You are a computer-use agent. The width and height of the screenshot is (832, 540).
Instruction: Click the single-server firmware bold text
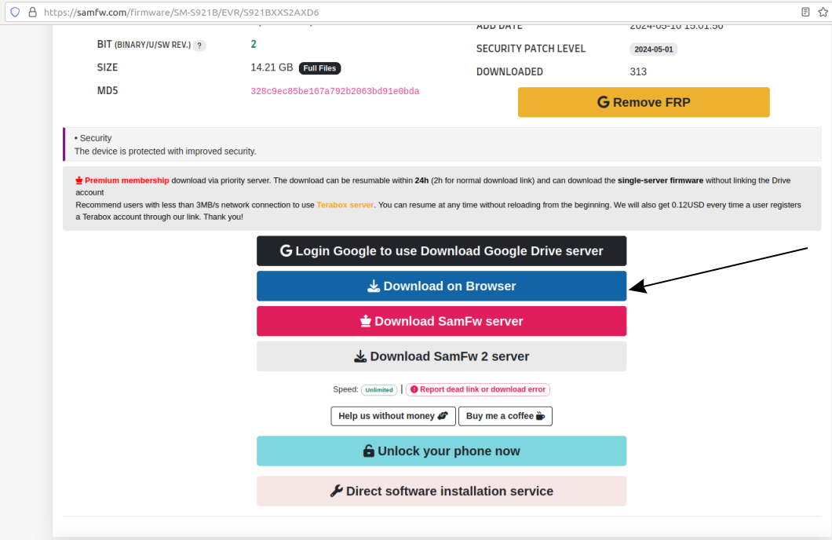pyautogui.click(x=660, y=181)
